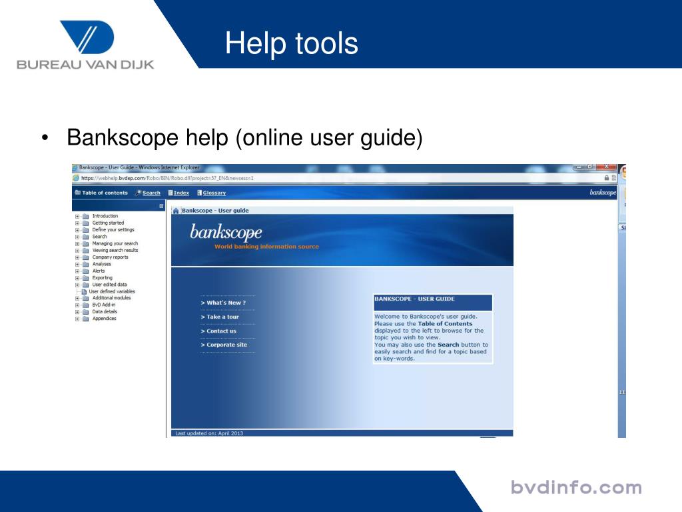Select Analyses topic
The image size is (682, 512).
click(101, 264)
